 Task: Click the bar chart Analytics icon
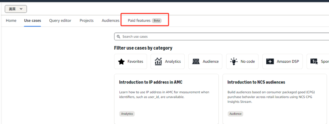click(x=158, y=61)
